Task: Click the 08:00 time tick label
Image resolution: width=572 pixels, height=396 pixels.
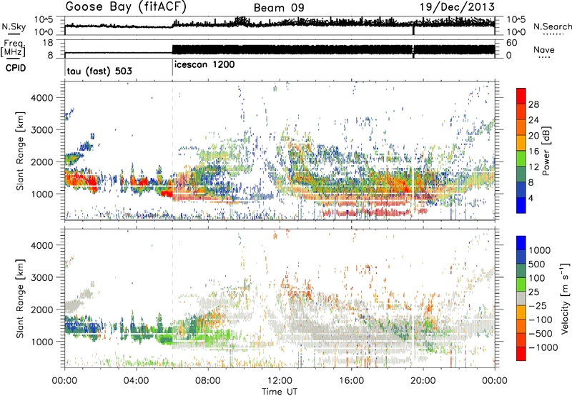Action: click(208, 381)
